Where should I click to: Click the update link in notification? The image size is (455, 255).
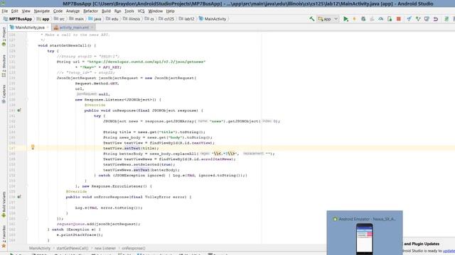coord(449,251)
